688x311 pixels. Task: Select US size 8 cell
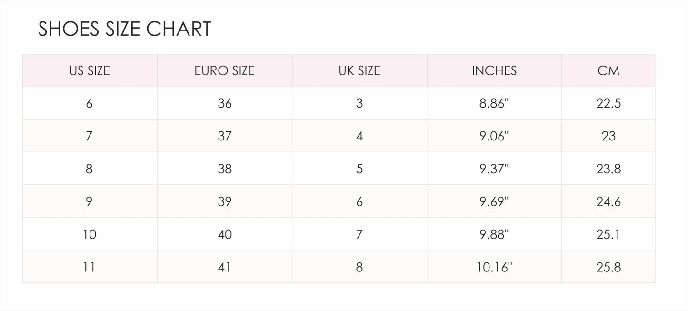[90, 169]
